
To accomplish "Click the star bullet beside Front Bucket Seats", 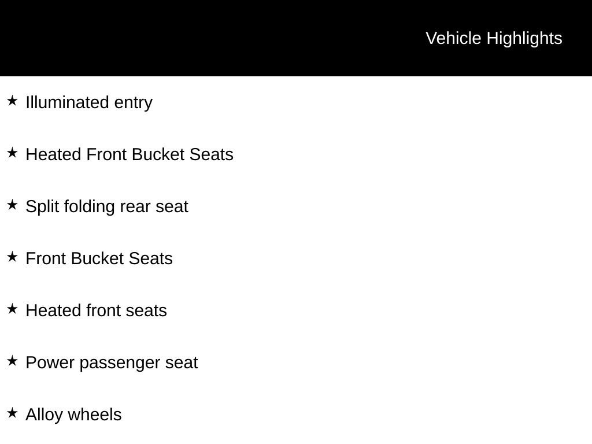I will point(13,257).
